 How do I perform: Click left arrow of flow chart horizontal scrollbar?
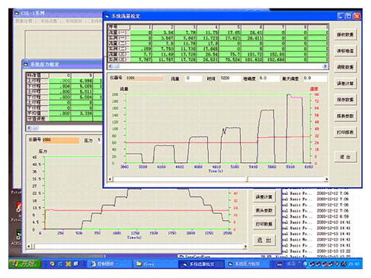point(110,179)
